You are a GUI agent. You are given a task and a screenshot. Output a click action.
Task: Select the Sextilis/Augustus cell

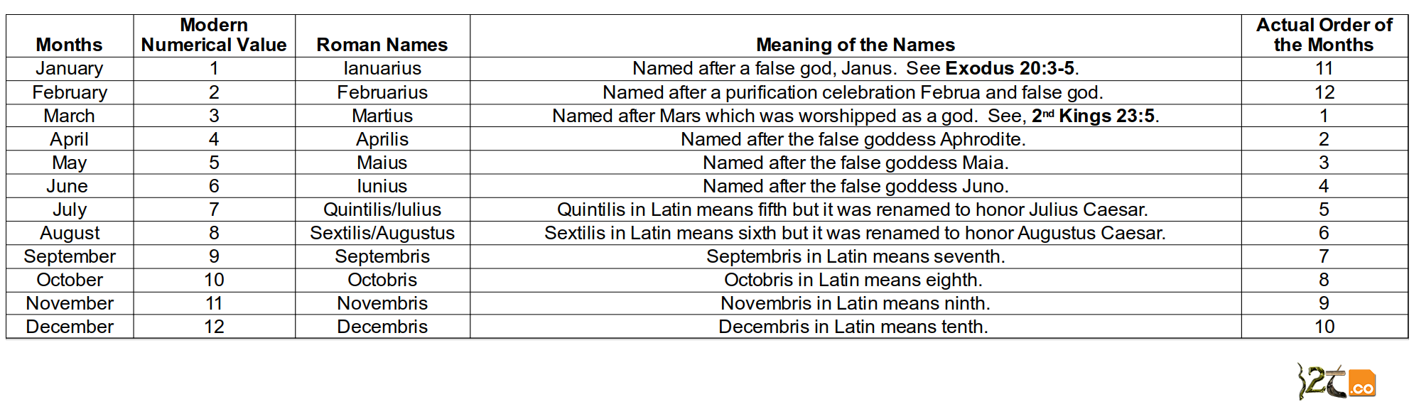point(382,233)
